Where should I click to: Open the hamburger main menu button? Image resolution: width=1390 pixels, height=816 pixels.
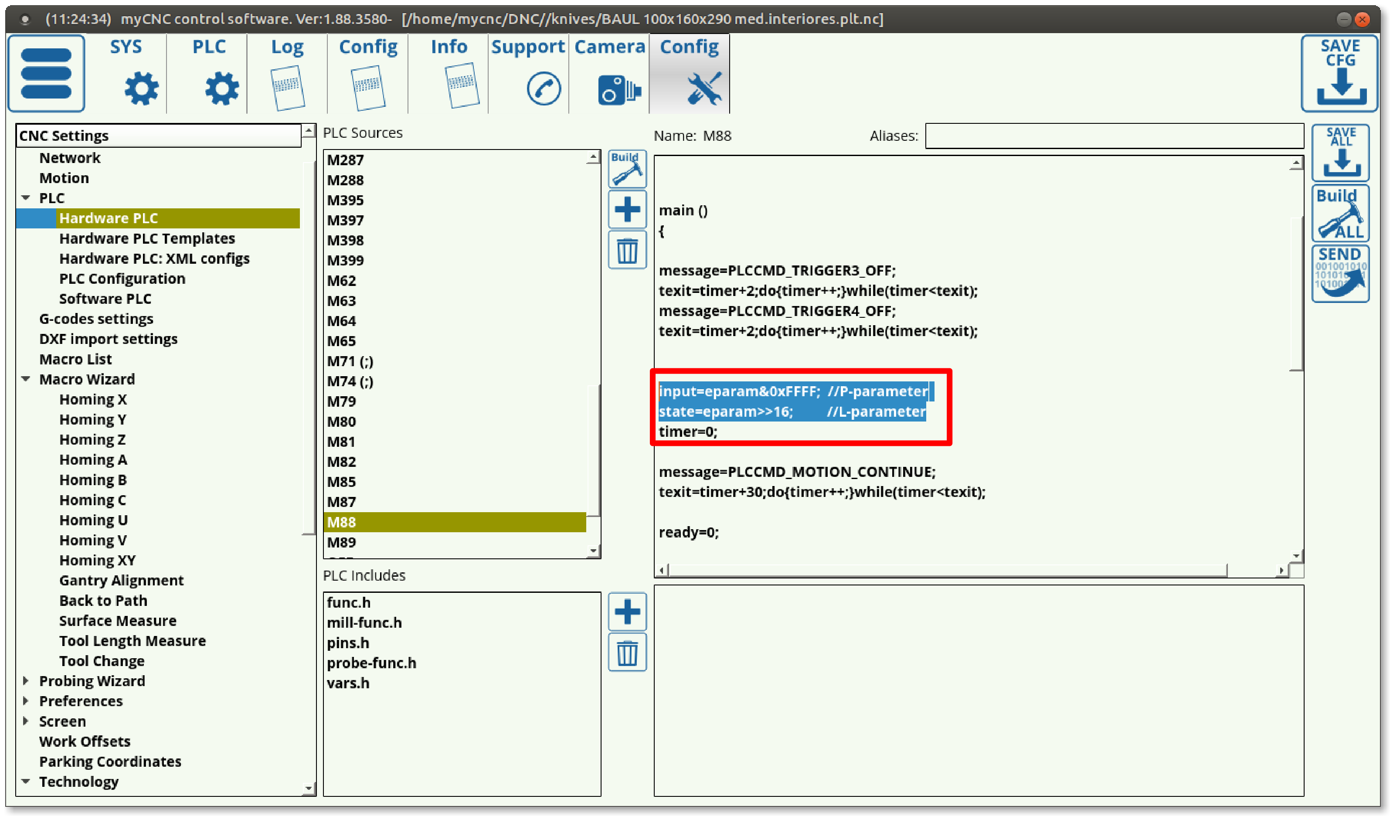point(46,73)
